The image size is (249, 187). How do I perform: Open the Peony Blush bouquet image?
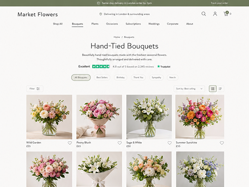coord(99,117)
